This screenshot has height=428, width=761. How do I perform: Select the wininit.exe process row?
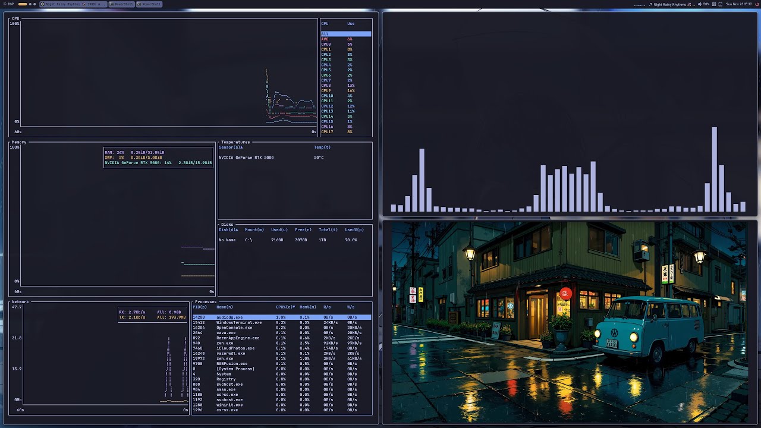coord(282,405)
